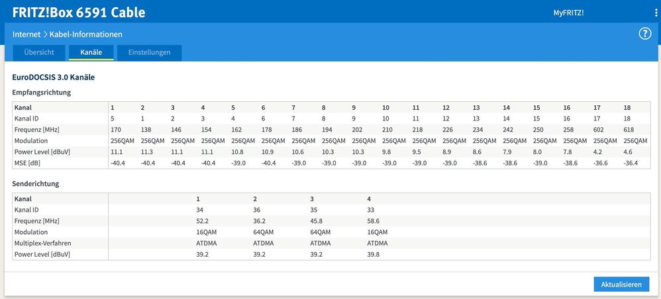Screen dimensions: 661x299
Task: Click upstream frequency 58.6
Action: coord(373,221)
